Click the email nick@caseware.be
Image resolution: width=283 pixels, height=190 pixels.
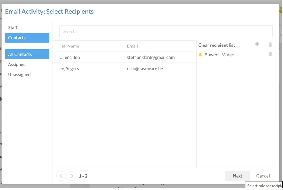click(x=145, y=68)
